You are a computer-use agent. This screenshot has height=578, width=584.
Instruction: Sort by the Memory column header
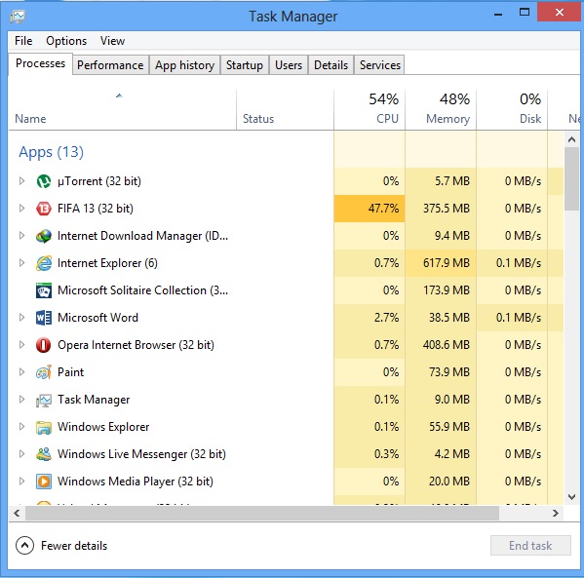pos(441,110)
